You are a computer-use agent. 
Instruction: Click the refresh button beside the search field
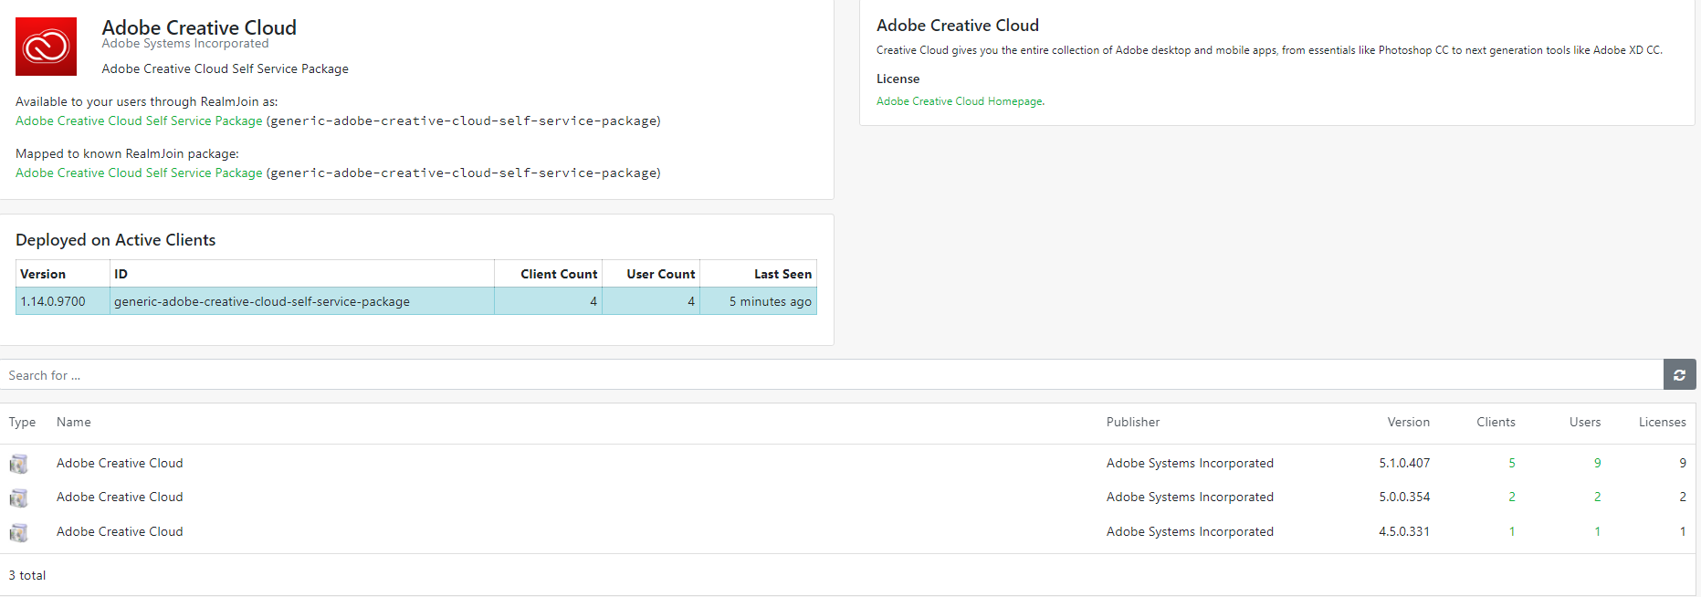1679,375
